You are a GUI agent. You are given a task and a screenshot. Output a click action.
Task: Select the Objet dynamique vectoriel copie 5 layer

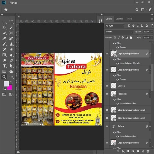coord(131,110)
